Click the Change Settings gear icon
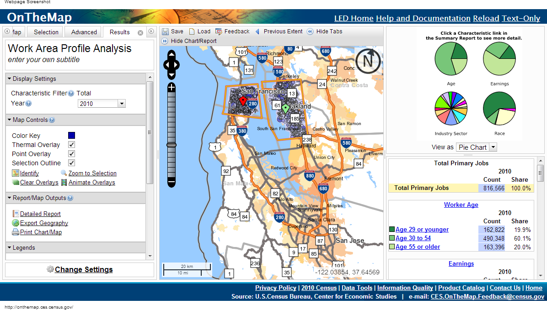 click(50, 269)
